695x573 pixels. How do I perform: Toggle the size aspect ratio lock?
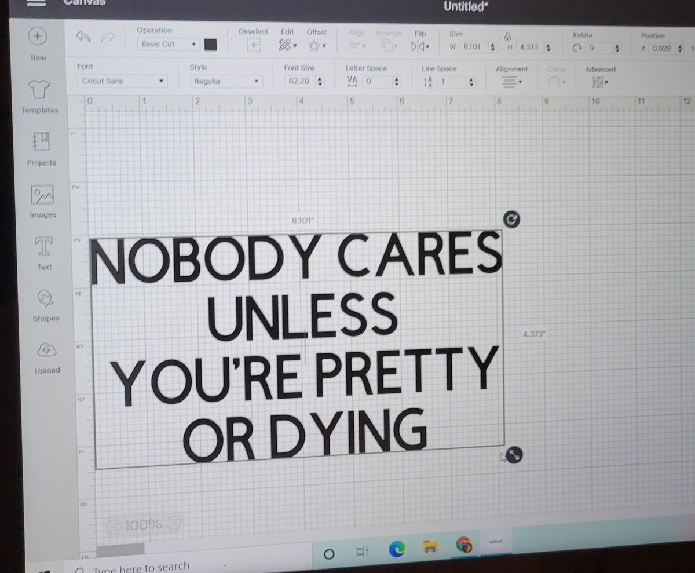[x=507, y=36]
